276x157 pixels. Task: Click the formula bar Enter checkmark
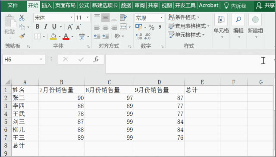[x=81, y=59]
